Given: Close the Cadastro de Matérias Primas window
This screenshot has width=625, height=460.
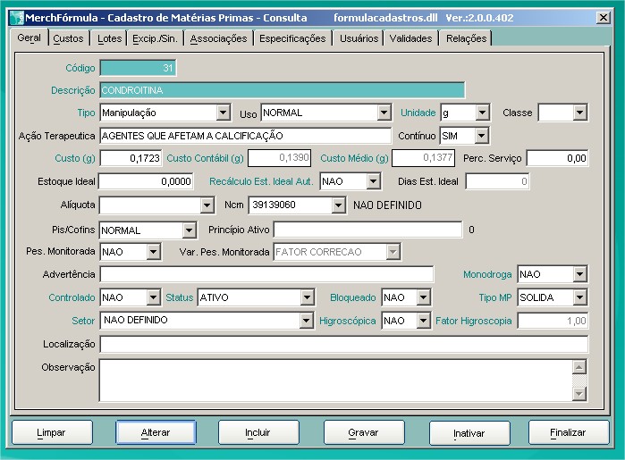Looking at the screenshot, I should click(x=603, y=17).
